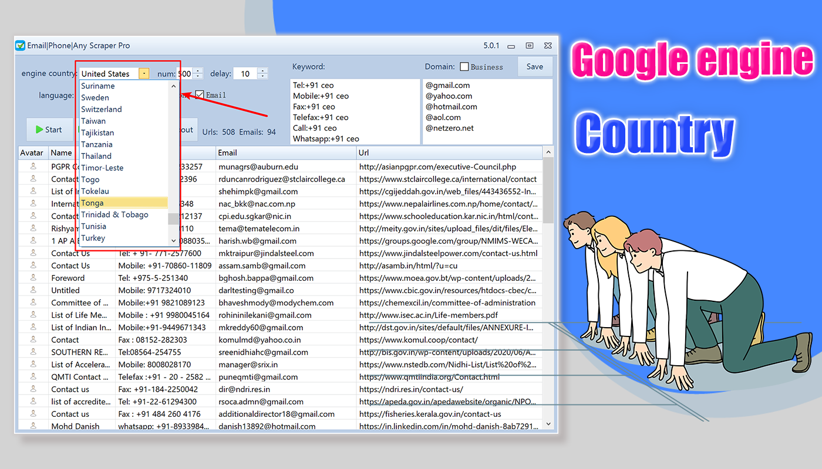Click the delay value field
Image resolution: width=822 pixels, height=469 pixels.
click(245, 73)
